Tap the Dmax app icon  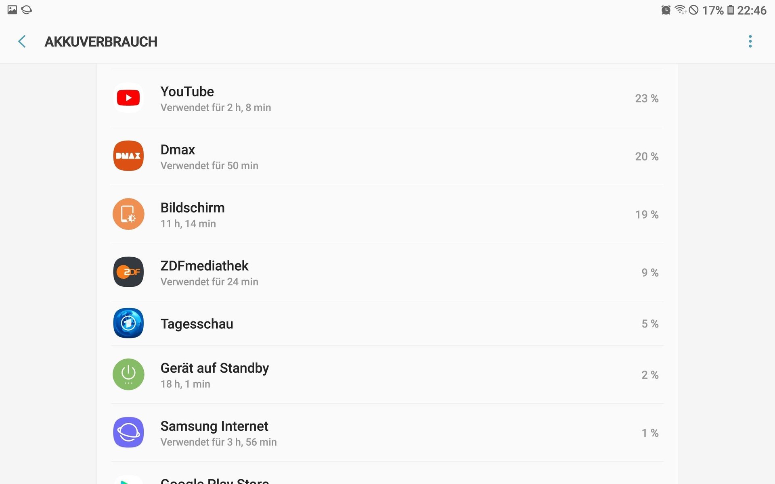[x=128, y=156]
